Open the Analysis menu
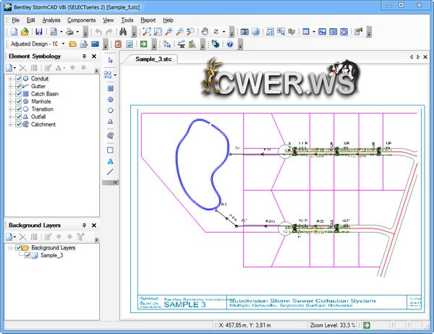The height and width of the screenshot is (334, 434). [51, 20]
